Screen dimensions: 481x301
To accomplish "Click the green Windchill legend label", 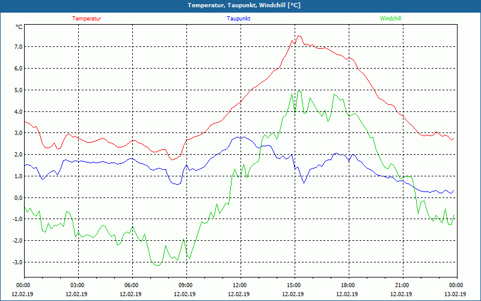I will click(390, 19).
